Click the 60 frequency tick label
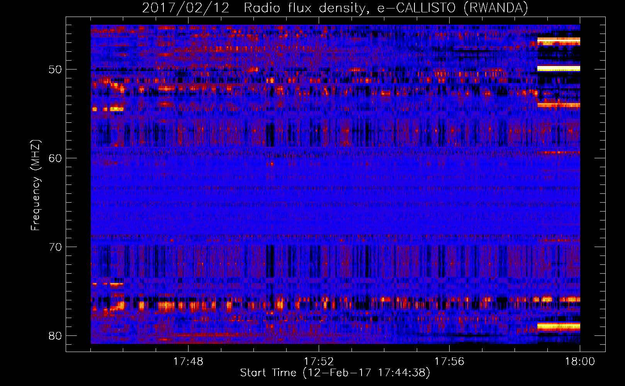625x386 pixels. point(55,158)
